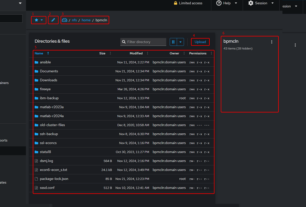
Task: Open the Help menu
Action: [227, 3]
